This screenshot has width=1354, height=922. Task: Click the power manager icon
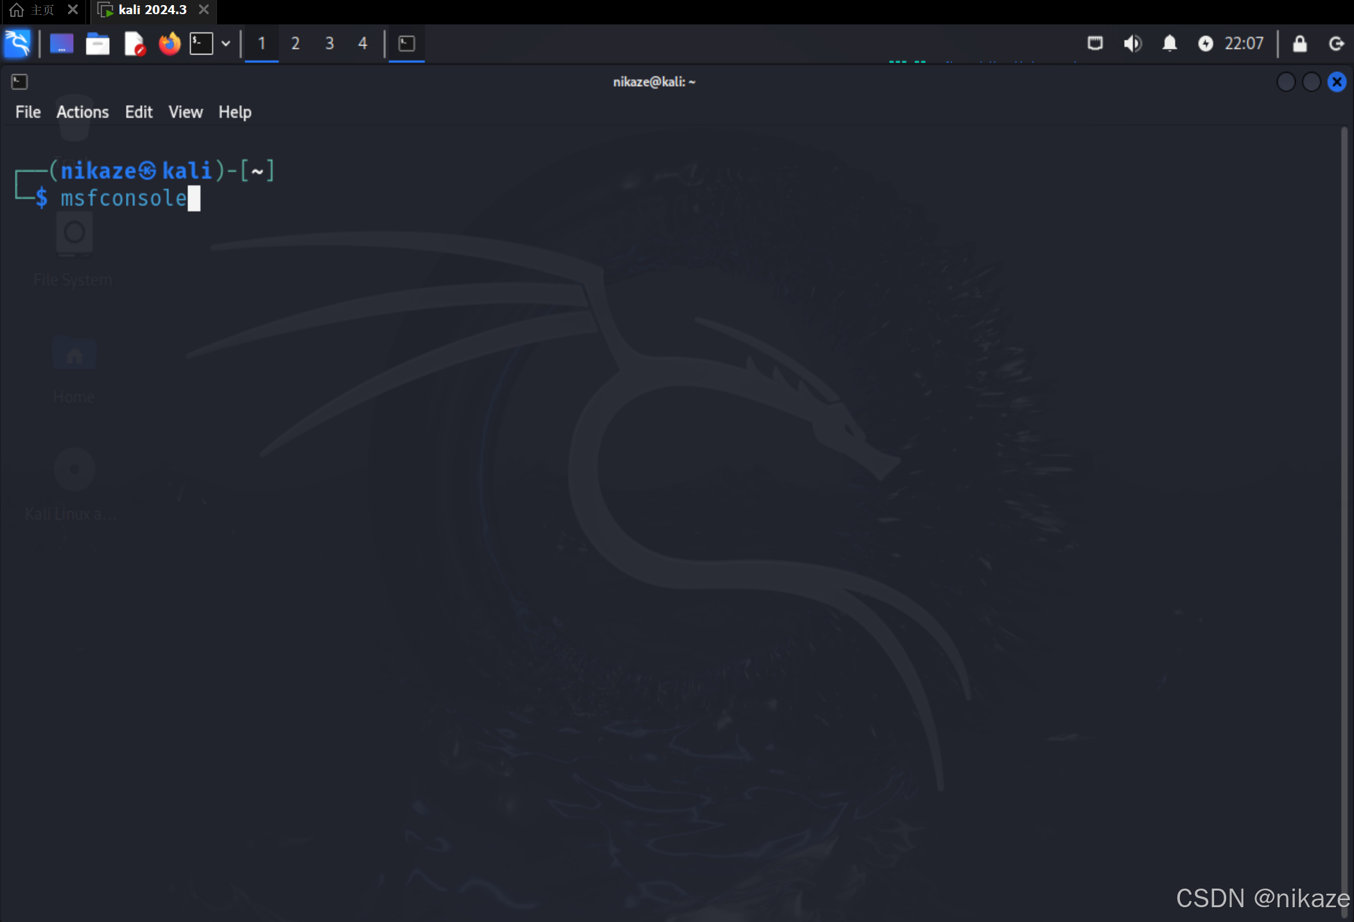[x=1206, y=44]
